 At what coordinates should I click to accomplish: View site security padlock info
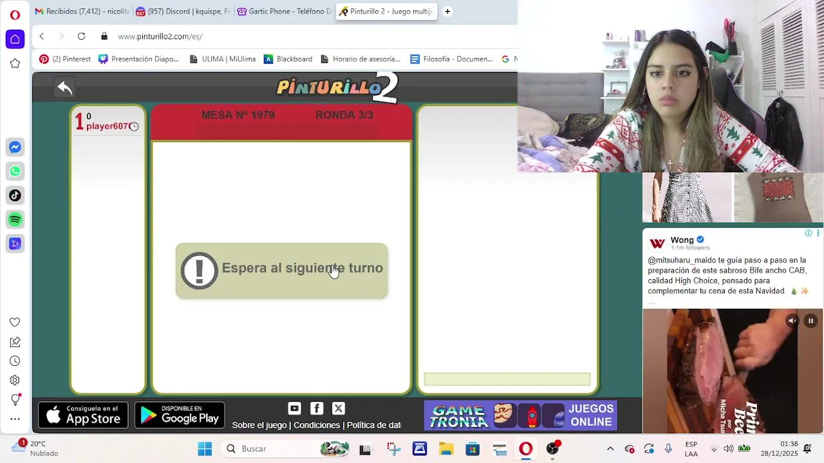pos(104,37)
